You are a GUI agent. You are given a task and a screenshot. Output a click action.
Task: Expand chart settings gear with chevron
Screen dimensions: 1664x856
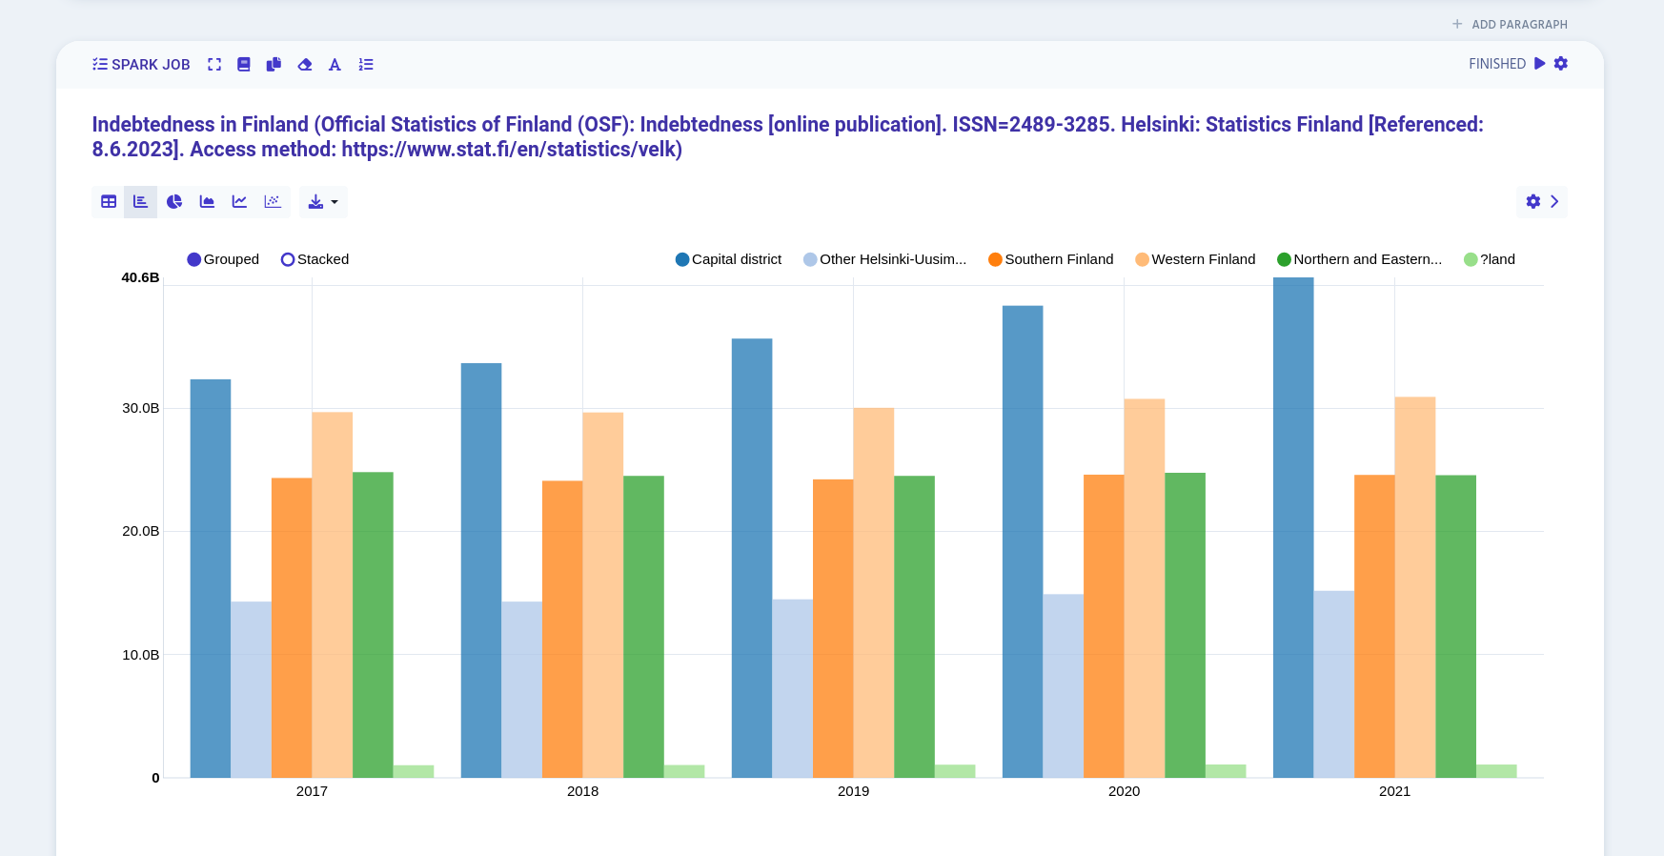coord(1542,202)
